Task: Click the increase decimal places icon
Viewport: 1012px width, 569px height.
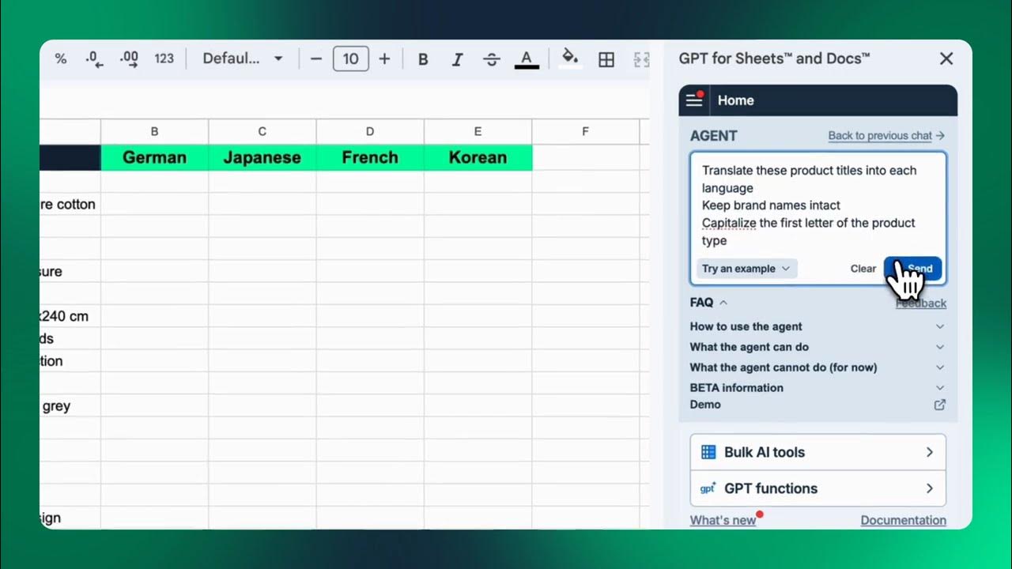Action: click(x=128, y=58)
